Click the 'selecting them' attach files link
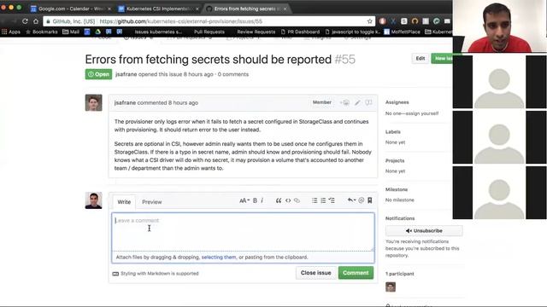547x307 pixels. pyautogui.click(x=219, y=258)
